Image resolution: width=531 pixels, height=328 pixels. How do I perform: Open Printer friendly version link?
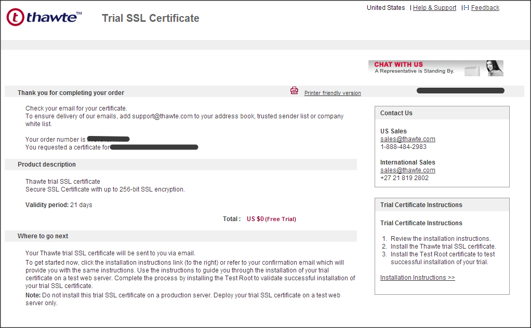tap(333, 93)
